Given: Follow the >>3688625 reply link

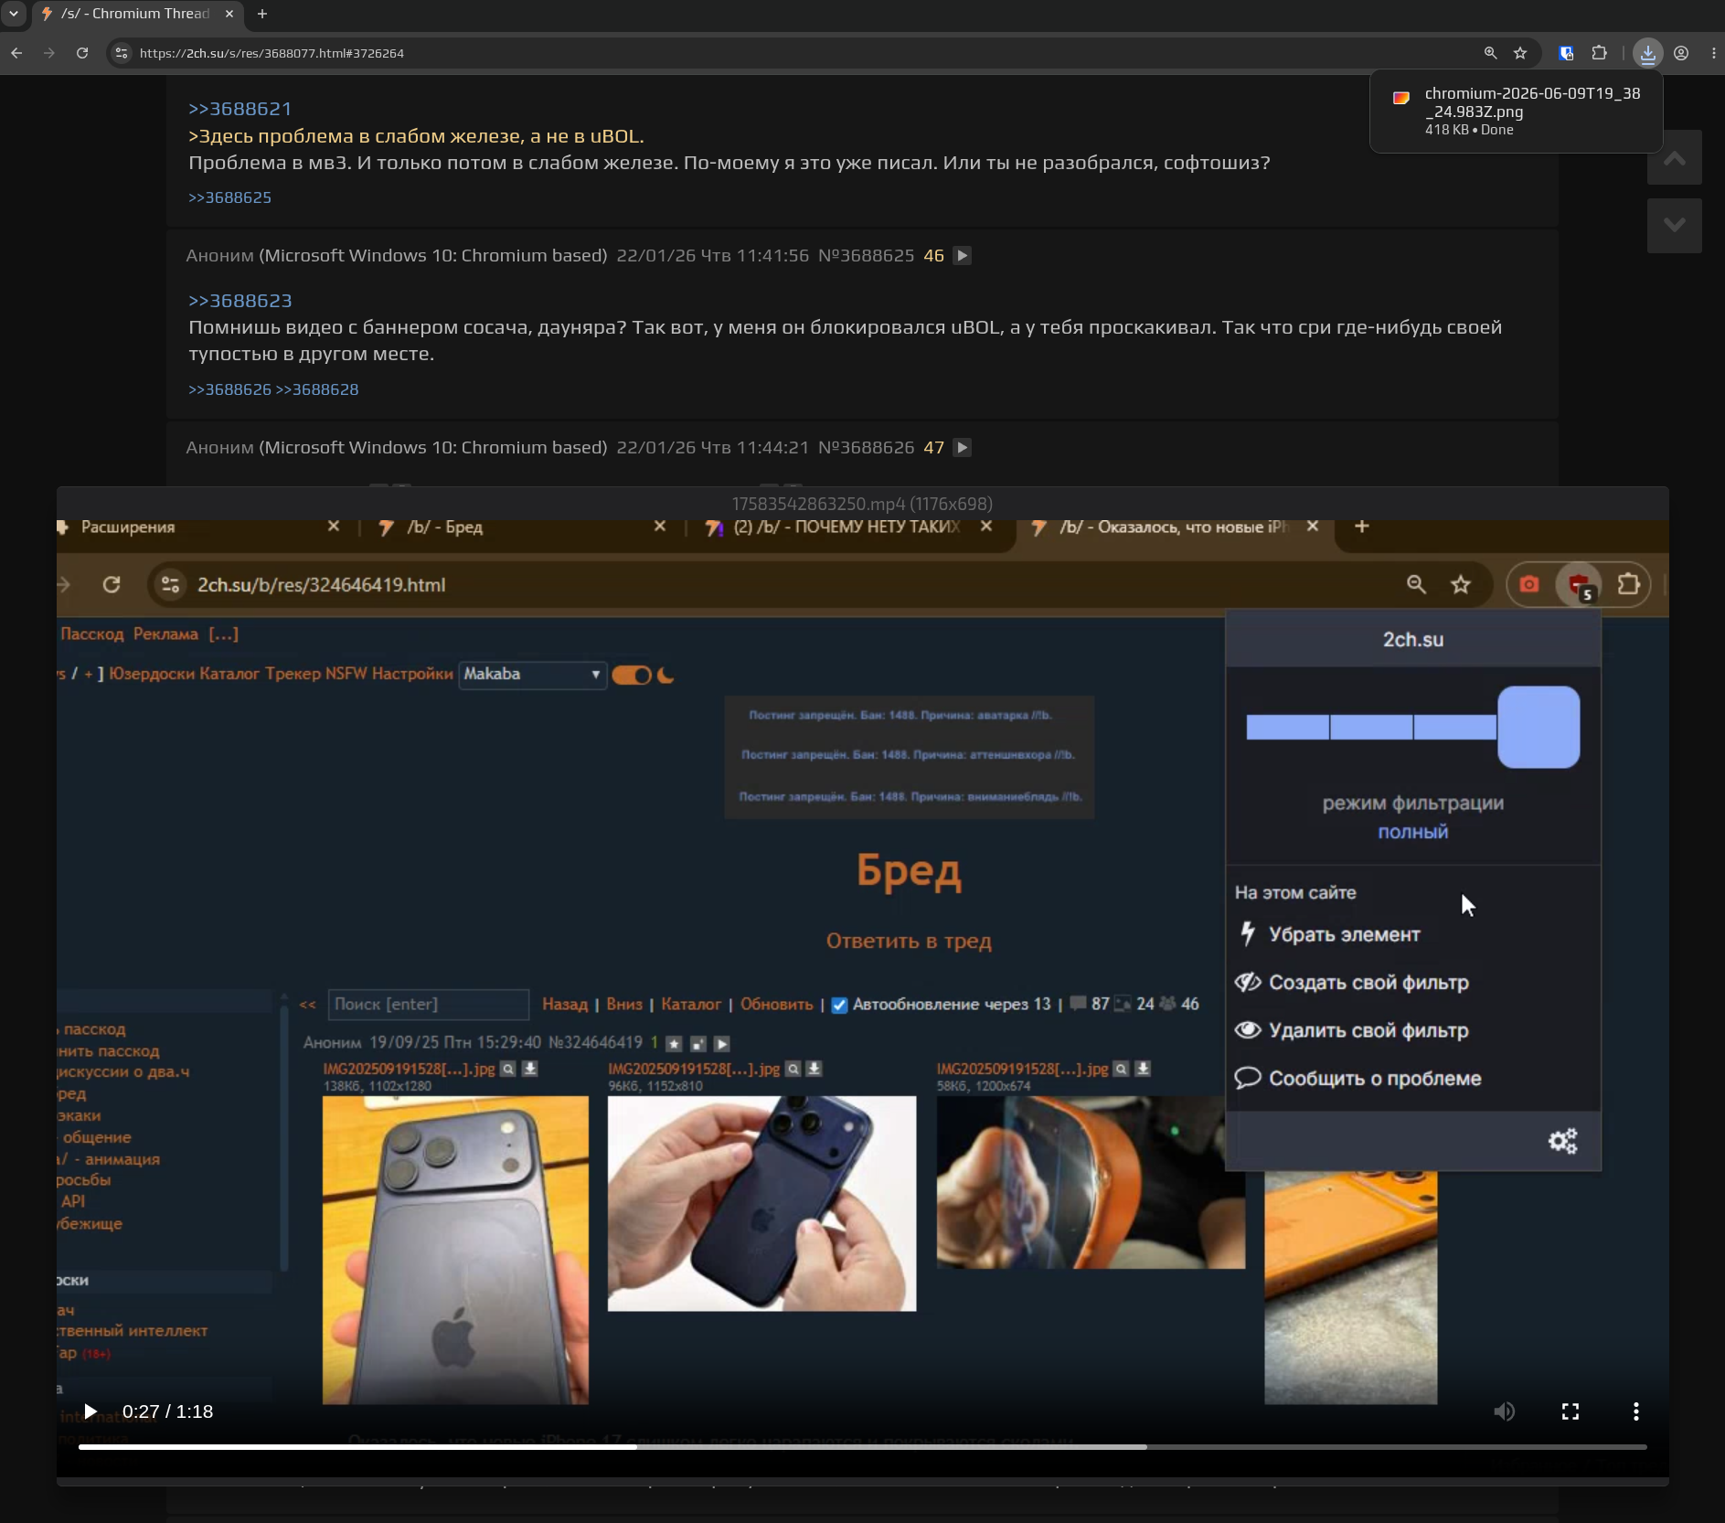Looking at the screenshot, I should [x=229, y=197].
